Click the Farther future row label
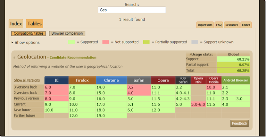The width and height of the screenshot is (266, 137). coord(29,116)
